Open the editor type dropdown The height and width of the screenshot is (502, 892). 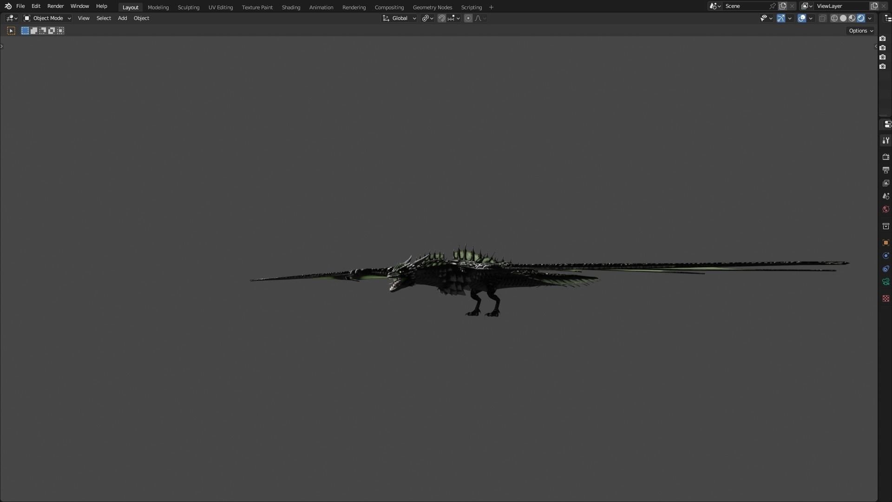click(x=12, y=18)
